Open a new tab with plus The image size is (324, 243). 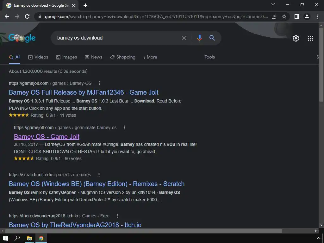click(85, 5)
